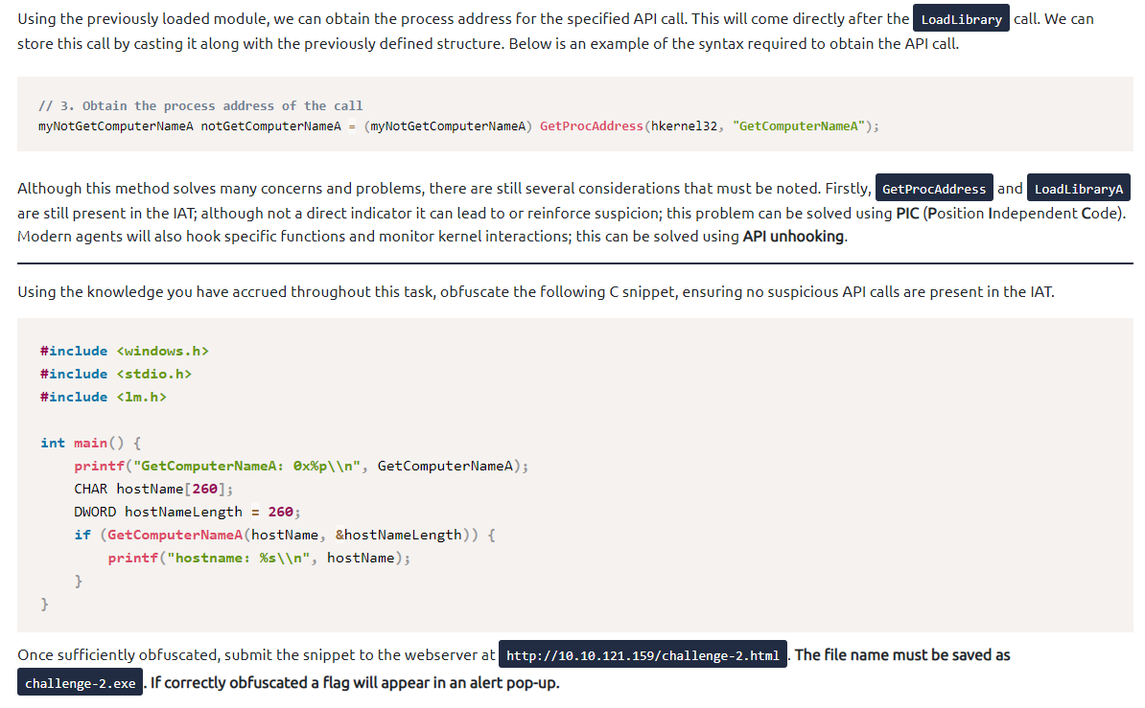Click the green "GetComputerNameA" string argument
Screen dimensions: 1145x708
coord(799,126)
